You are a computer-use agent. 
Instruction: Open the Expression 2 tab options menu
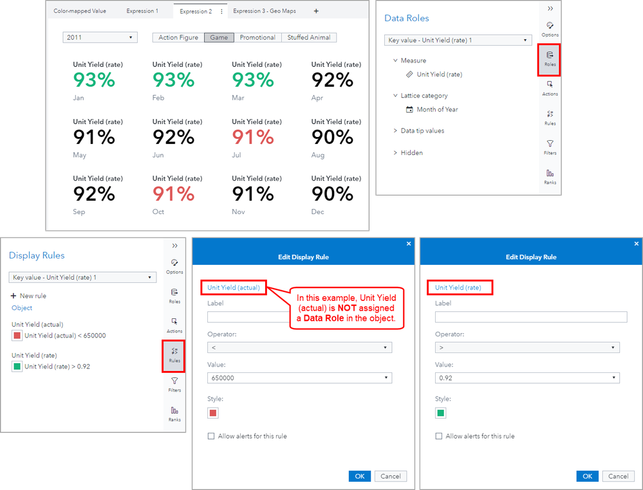pyautogui.click(x=221, y=12)
